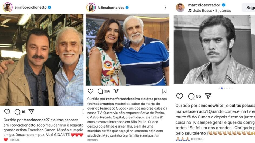
Task: Share the emilioorciollonetto post
Action: 31,111
